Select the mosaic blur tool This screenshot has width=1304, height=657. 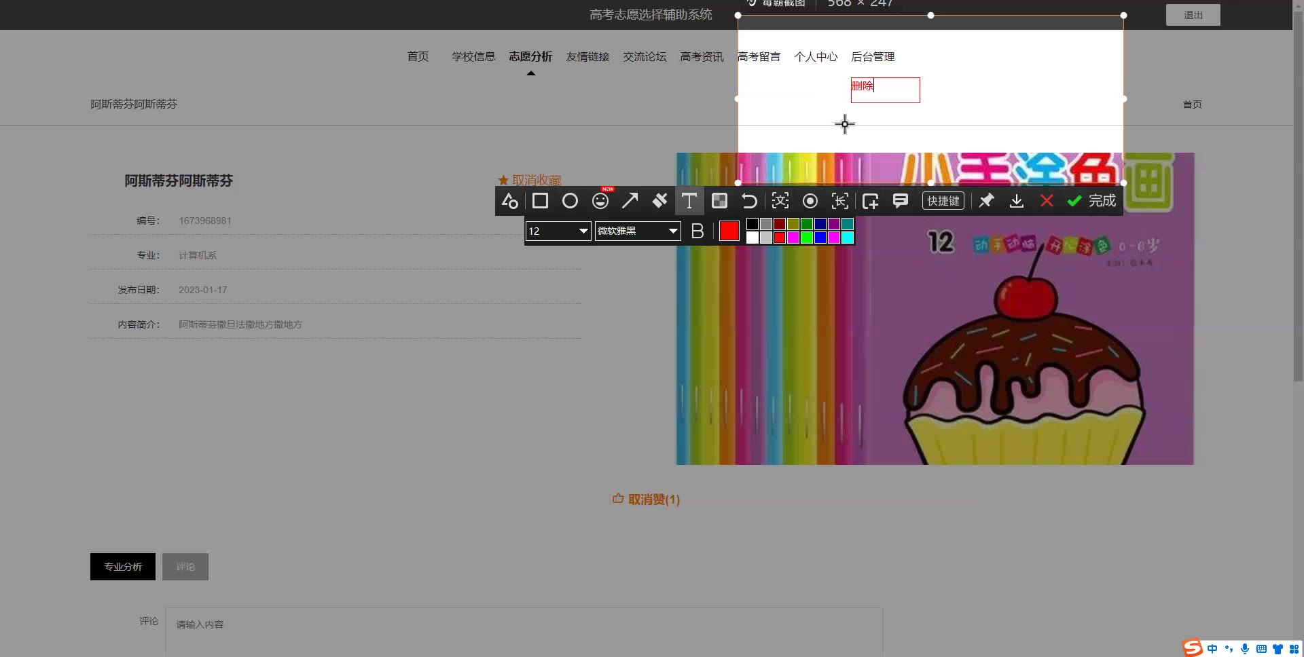point(719,201)
